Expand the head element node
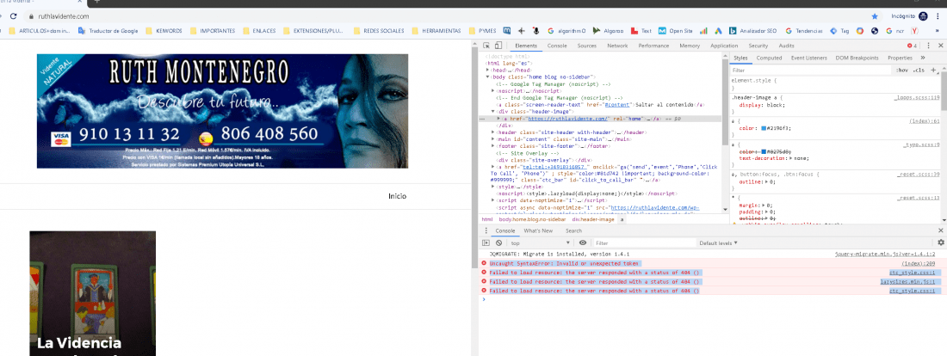Viewport: 947px width, 356px height. (487, 70)
